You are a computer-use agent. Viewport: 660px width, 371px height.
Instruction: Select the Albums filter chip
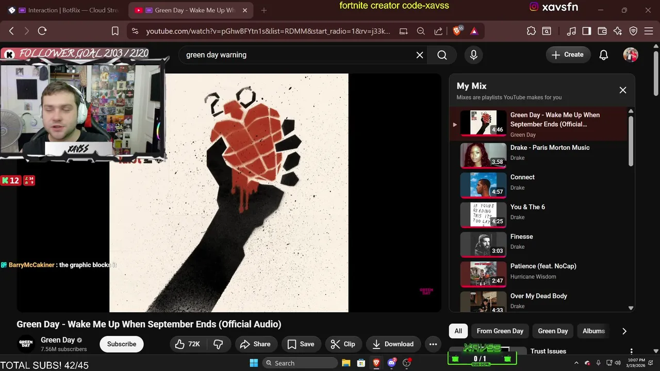593,331
